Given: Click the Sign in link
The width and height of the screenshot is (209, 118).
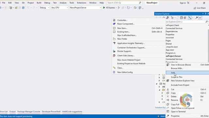Looking at the screenshot, I should click(183, 3).
